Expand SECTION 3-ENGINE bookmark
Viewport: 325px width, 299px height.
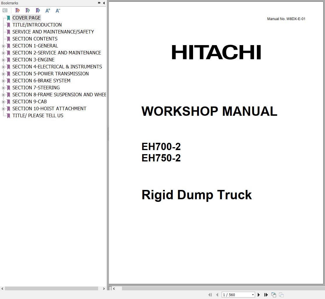pos(3,60)
